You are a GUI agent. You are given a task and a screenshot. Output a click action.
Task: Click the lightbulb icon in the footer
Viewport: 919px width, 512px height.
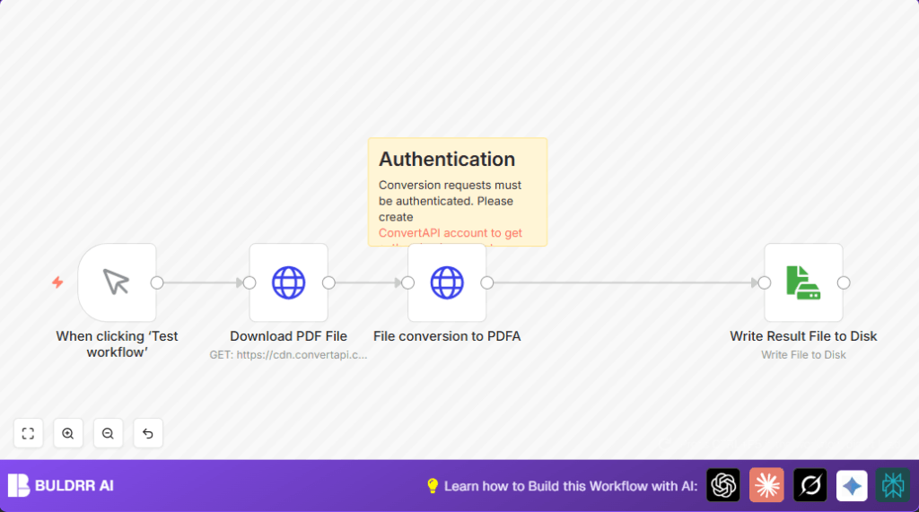click(433, 486)
